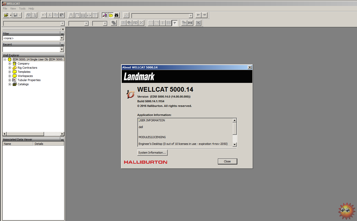Viewport: 357px width, 221px height.
Task: Click the table grid view icon
Action: point(169,23)
